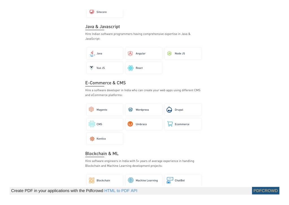Open the Vue JS logo icon
This screenshot has width=289, height=205.
click(x=92, y=68)
